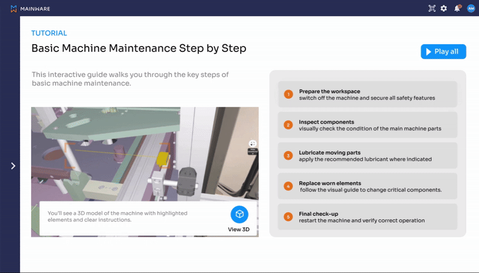The height and width of the screenshot is (273, 479).
Task: Open the AM user avatar
Action: coord(471,8)
